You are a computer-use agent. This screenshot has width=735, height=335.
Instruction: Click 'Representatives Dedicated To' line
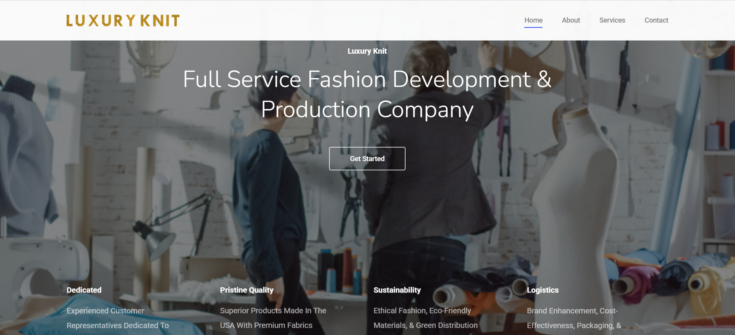click(x=118, y=325)
